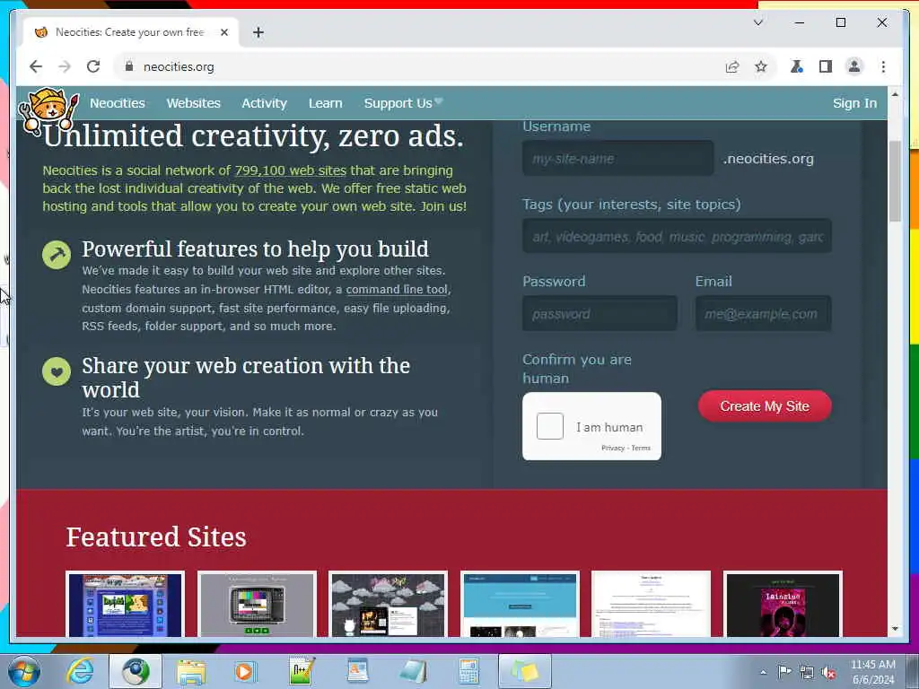
Task: Click into the Username field
Action: tap(617, 158)
